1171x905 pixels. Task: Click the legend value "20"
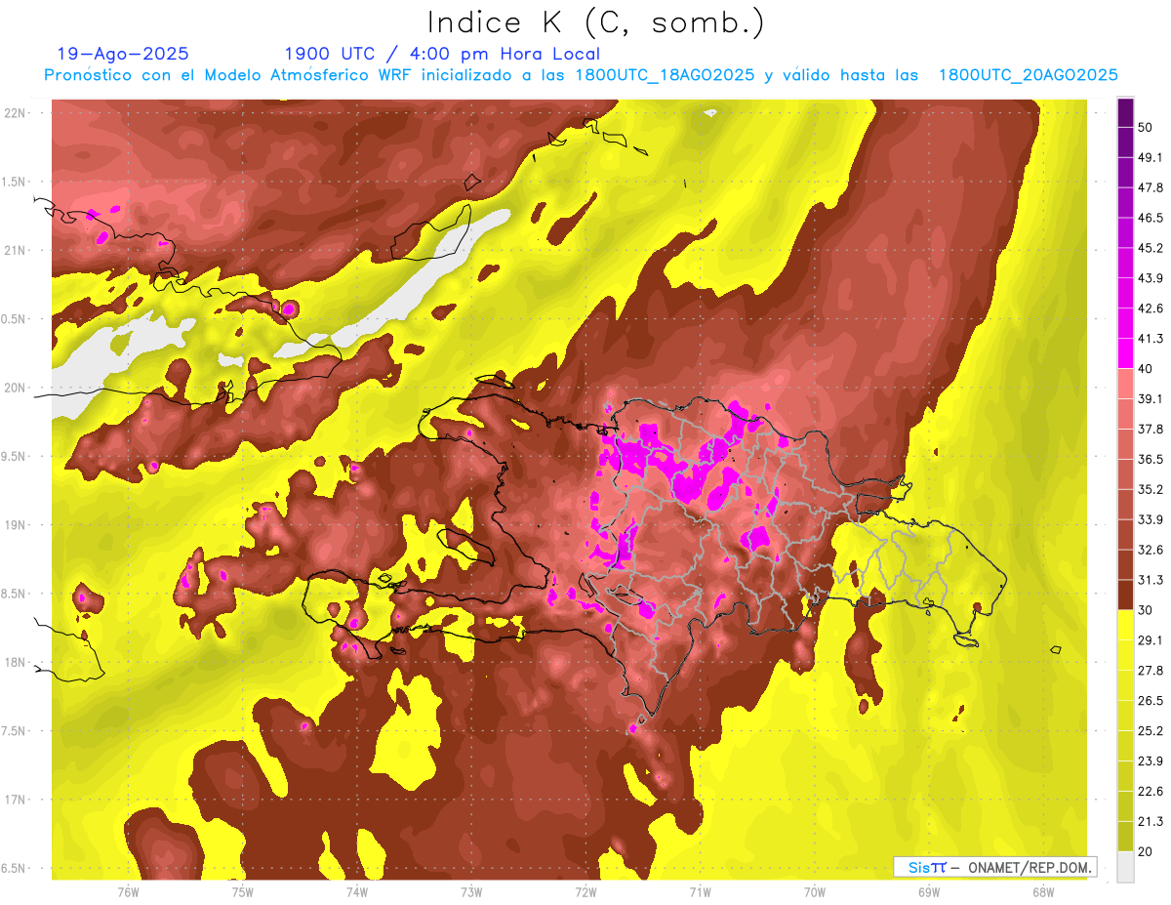coord(1147,851)
